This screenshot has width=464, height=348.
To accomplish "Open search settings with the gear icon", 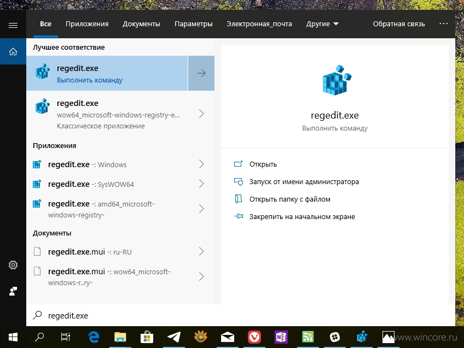I will tap(13, 265).
